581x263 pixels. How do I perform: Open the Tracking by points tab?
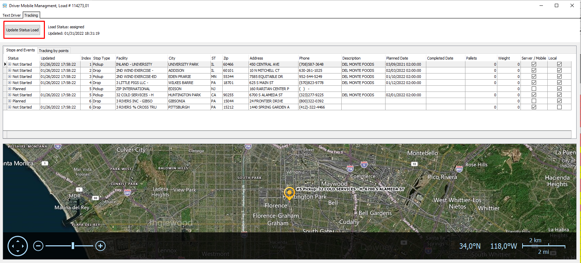[x=54, y=51]
